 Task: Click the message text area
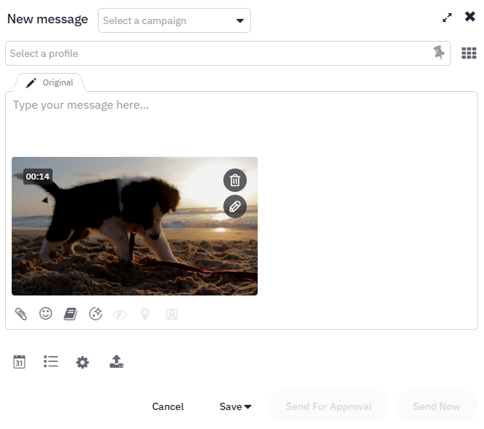242,123
